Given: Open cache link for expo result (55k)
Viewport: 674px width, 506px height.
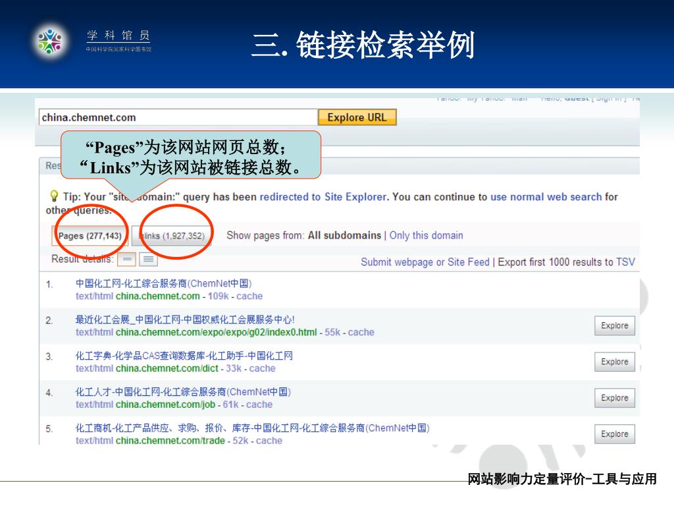Looking at the screenshot, I should pyautogui.click(x=361, y=332).
